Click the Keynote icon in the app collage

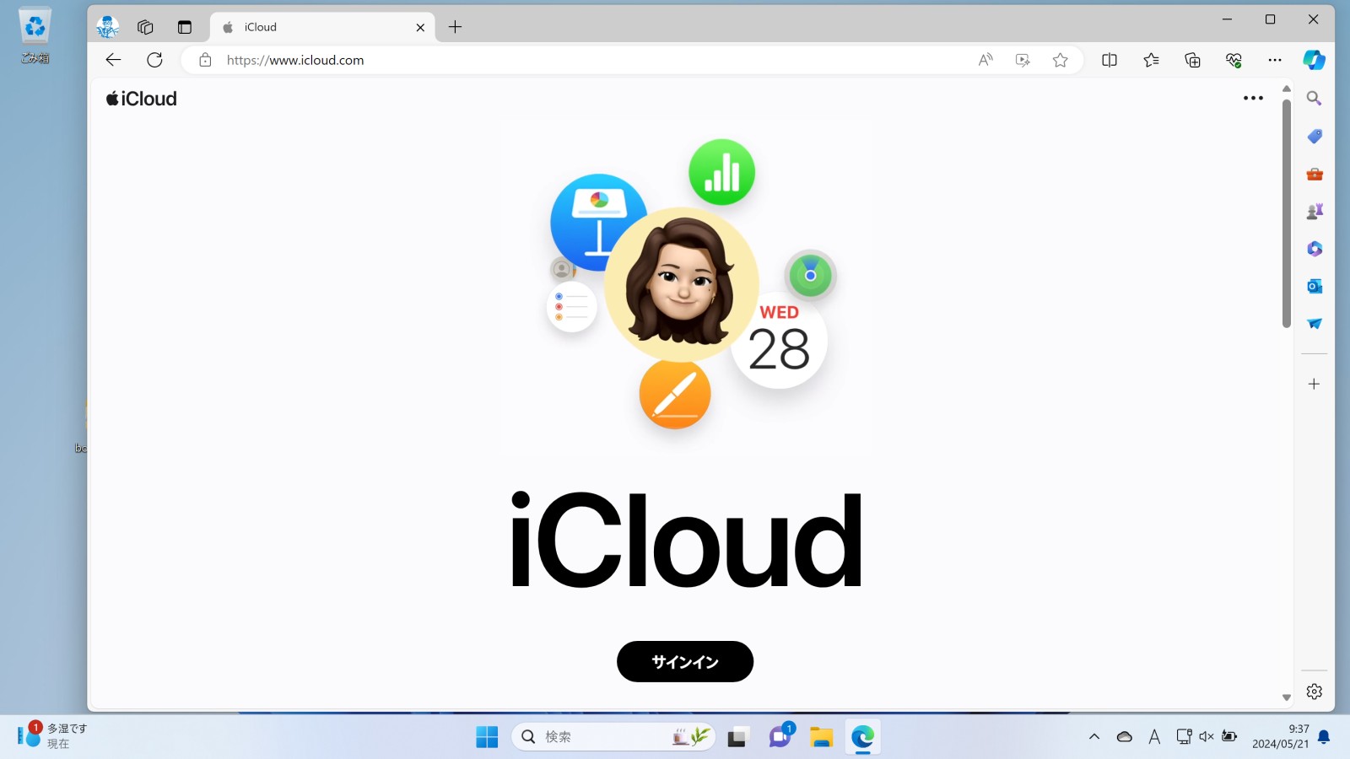tap(598, 222)
